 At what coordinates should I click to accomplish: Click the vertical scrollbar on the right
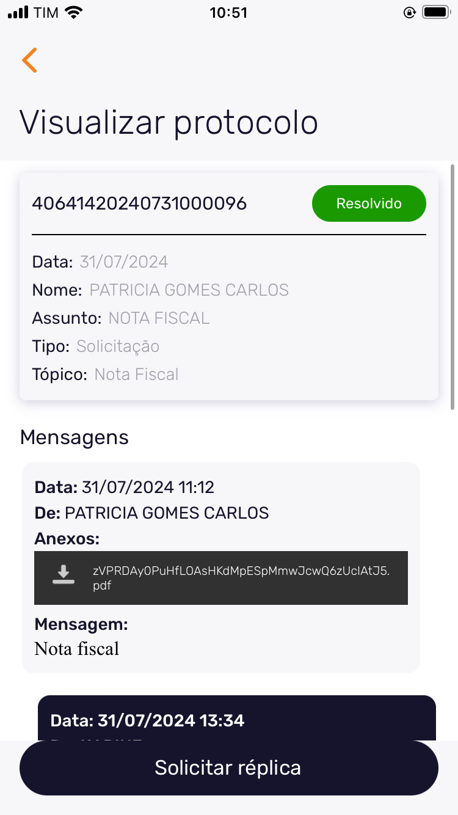click(453, 287)
